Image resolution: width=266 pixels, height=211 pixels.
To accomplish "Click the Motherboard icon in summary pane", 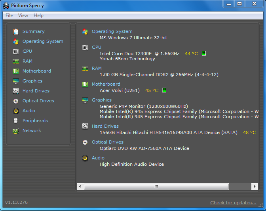I will tap(85, 84).
